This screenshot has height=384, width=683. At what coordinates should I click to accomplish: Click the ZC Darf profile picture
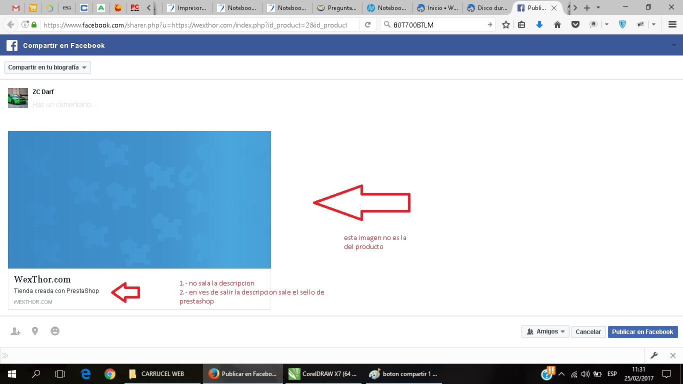point(18,98)
